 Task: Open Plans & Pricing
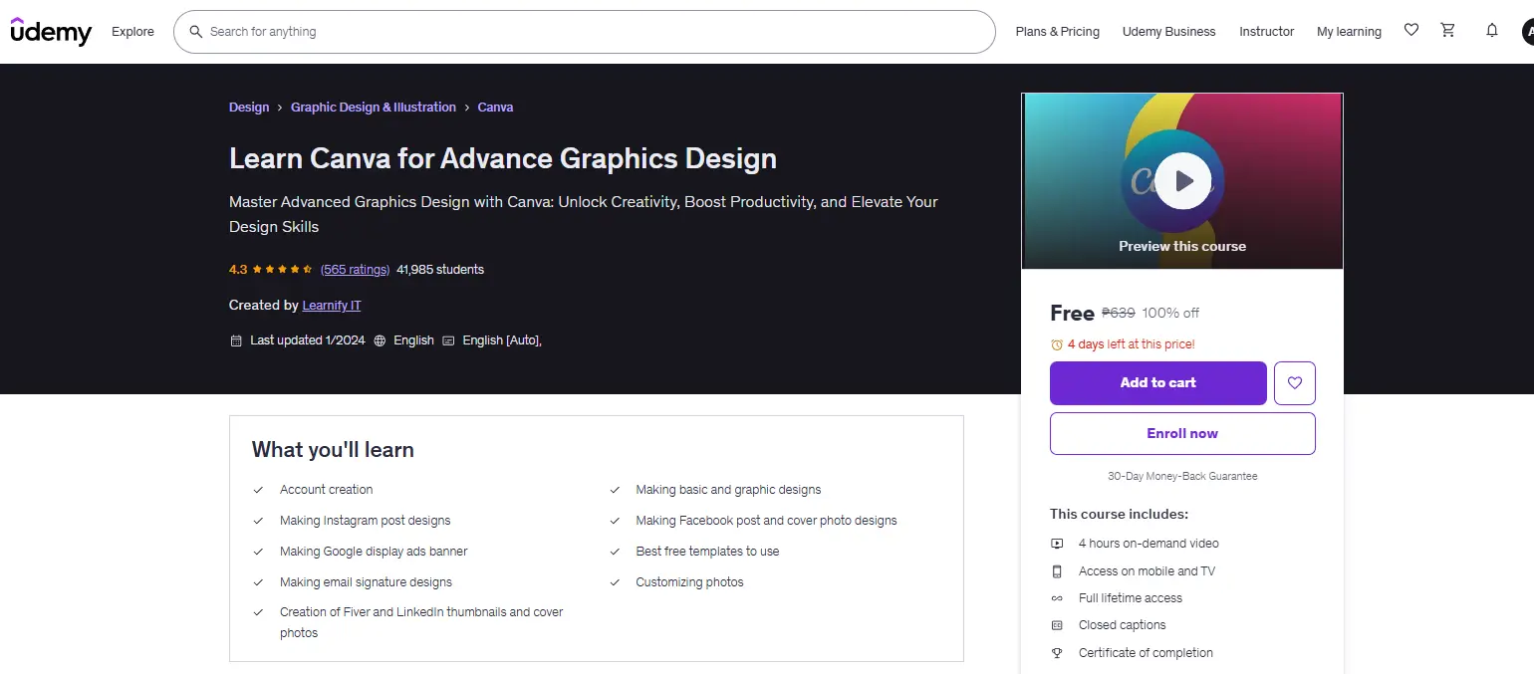point(1058,32)
